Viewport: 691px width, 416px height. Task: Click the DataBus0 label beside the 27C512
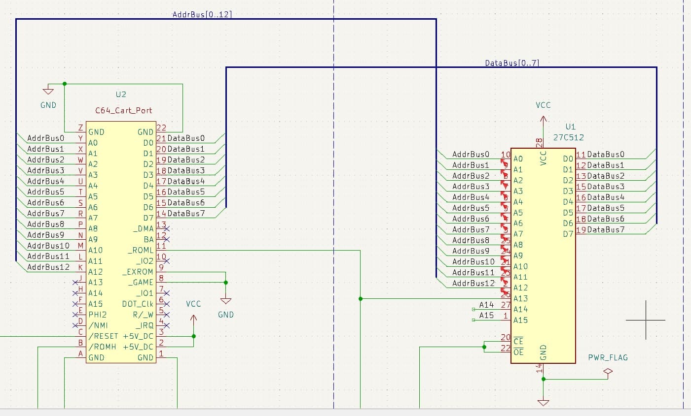604,154
